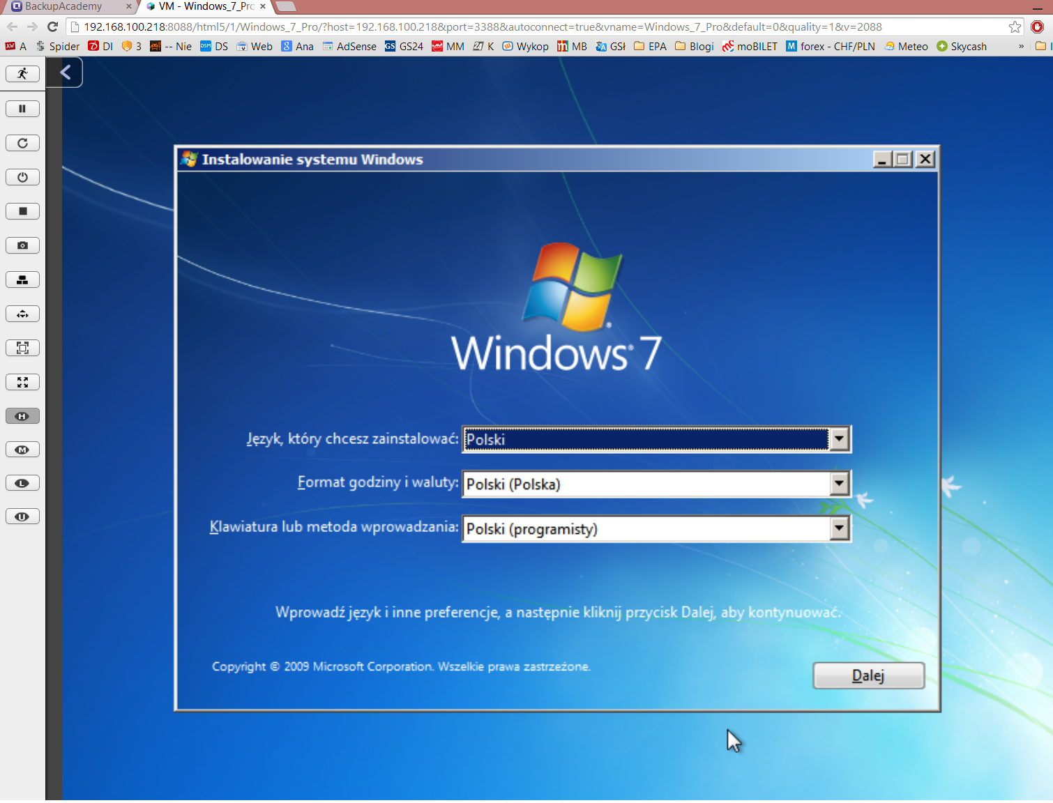Open the GS bookmark after MB
This screenshot has width=1053, height=803.
click(x=611, y=46)
